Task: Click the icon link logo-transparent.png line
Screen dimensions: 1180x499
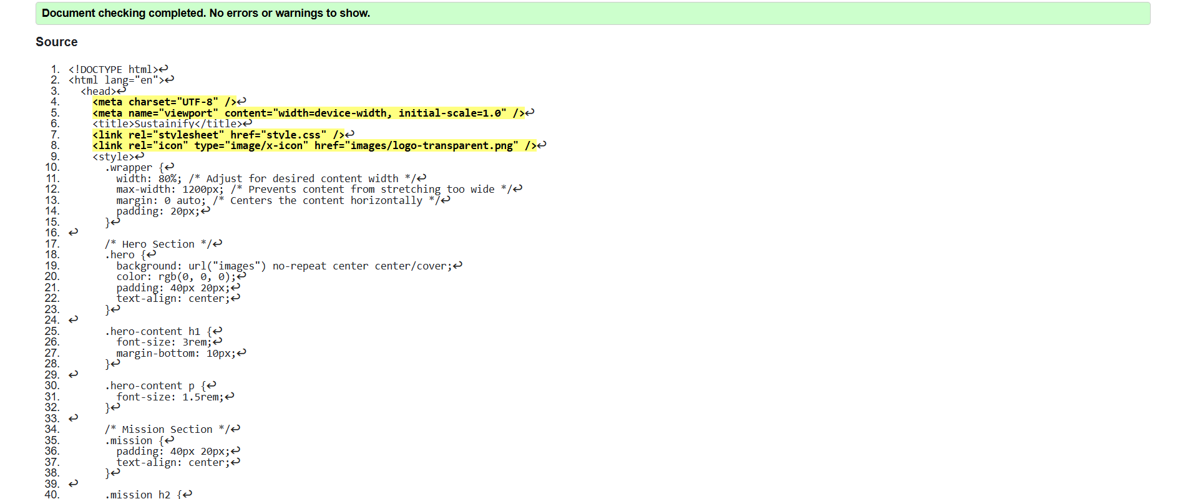Action: click(x=319, y=145)
